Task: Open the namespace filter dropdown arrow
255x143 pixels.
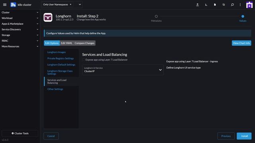Action: pos(80,4)
